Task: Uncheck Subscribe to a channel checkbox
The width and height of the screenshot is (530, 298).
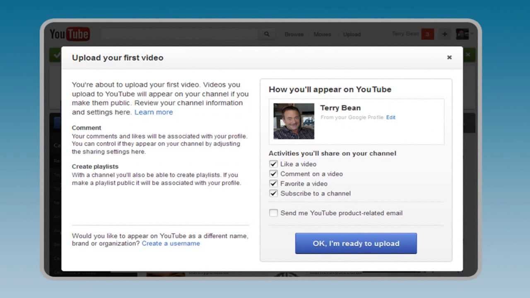Action: tap(273, 193)
